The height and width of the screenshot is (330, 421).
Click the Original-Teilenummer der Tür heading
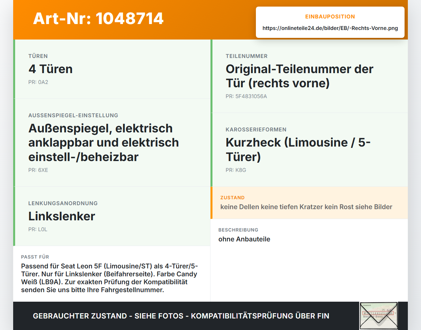click(x=300, y=76)
